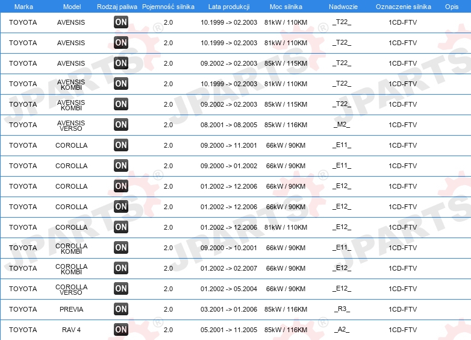Click TOYOTA in the RAV 4 row
The width and height of the screenshot is (471, 340).
23,330
